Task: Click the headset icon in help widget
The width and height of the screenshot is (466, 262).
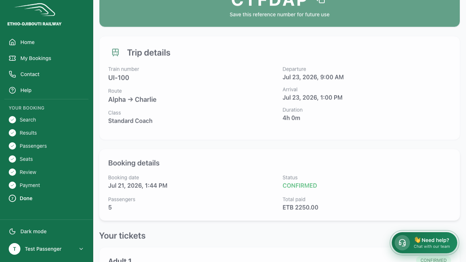Action: [402, 243]
